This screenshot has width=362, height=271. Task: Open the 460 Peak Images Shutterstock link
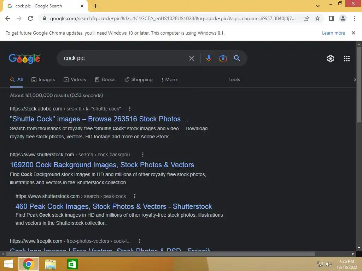[x=113, y=206]
